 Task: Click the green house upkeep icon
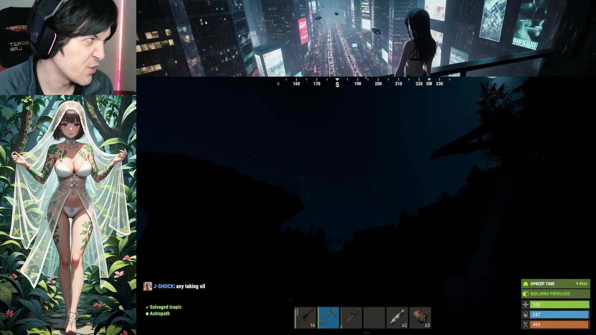[526, 284]
